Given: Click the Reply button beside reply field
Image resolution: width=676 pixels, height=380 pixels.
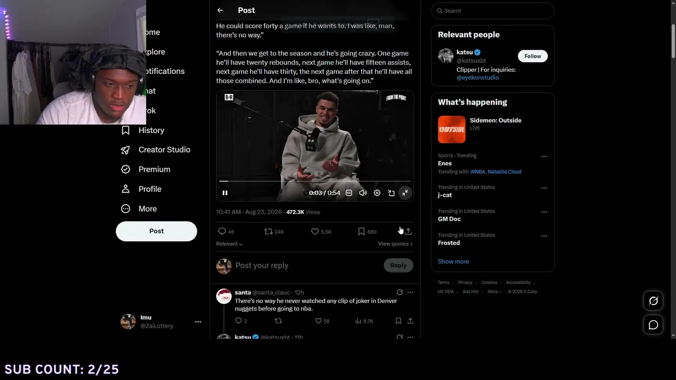Looking at the screenshot, I should tap(398, 265).
